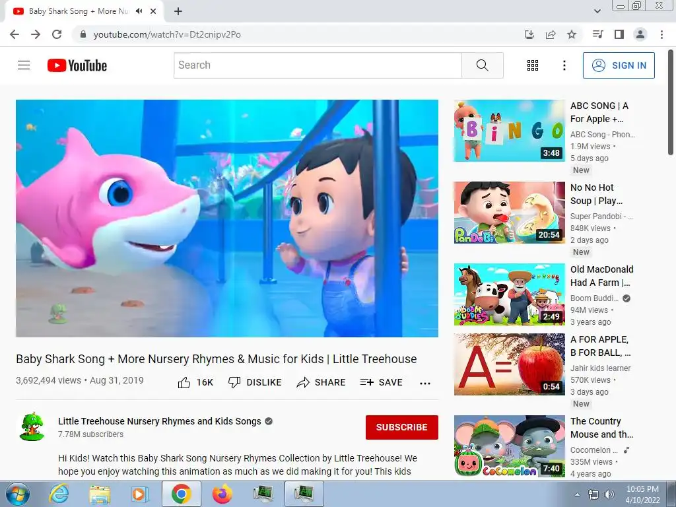
Task: Mute the tab using speaker icon
Action: (x=139, y=11)
